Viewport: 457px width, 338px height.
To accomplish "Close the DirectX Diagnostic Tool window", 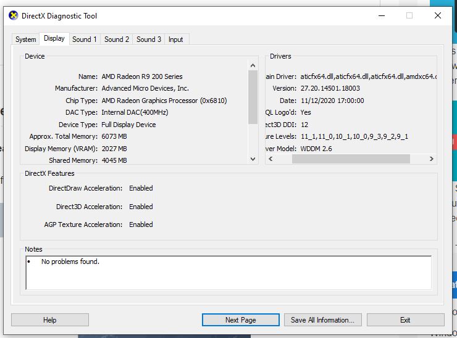I will (438, 15).
